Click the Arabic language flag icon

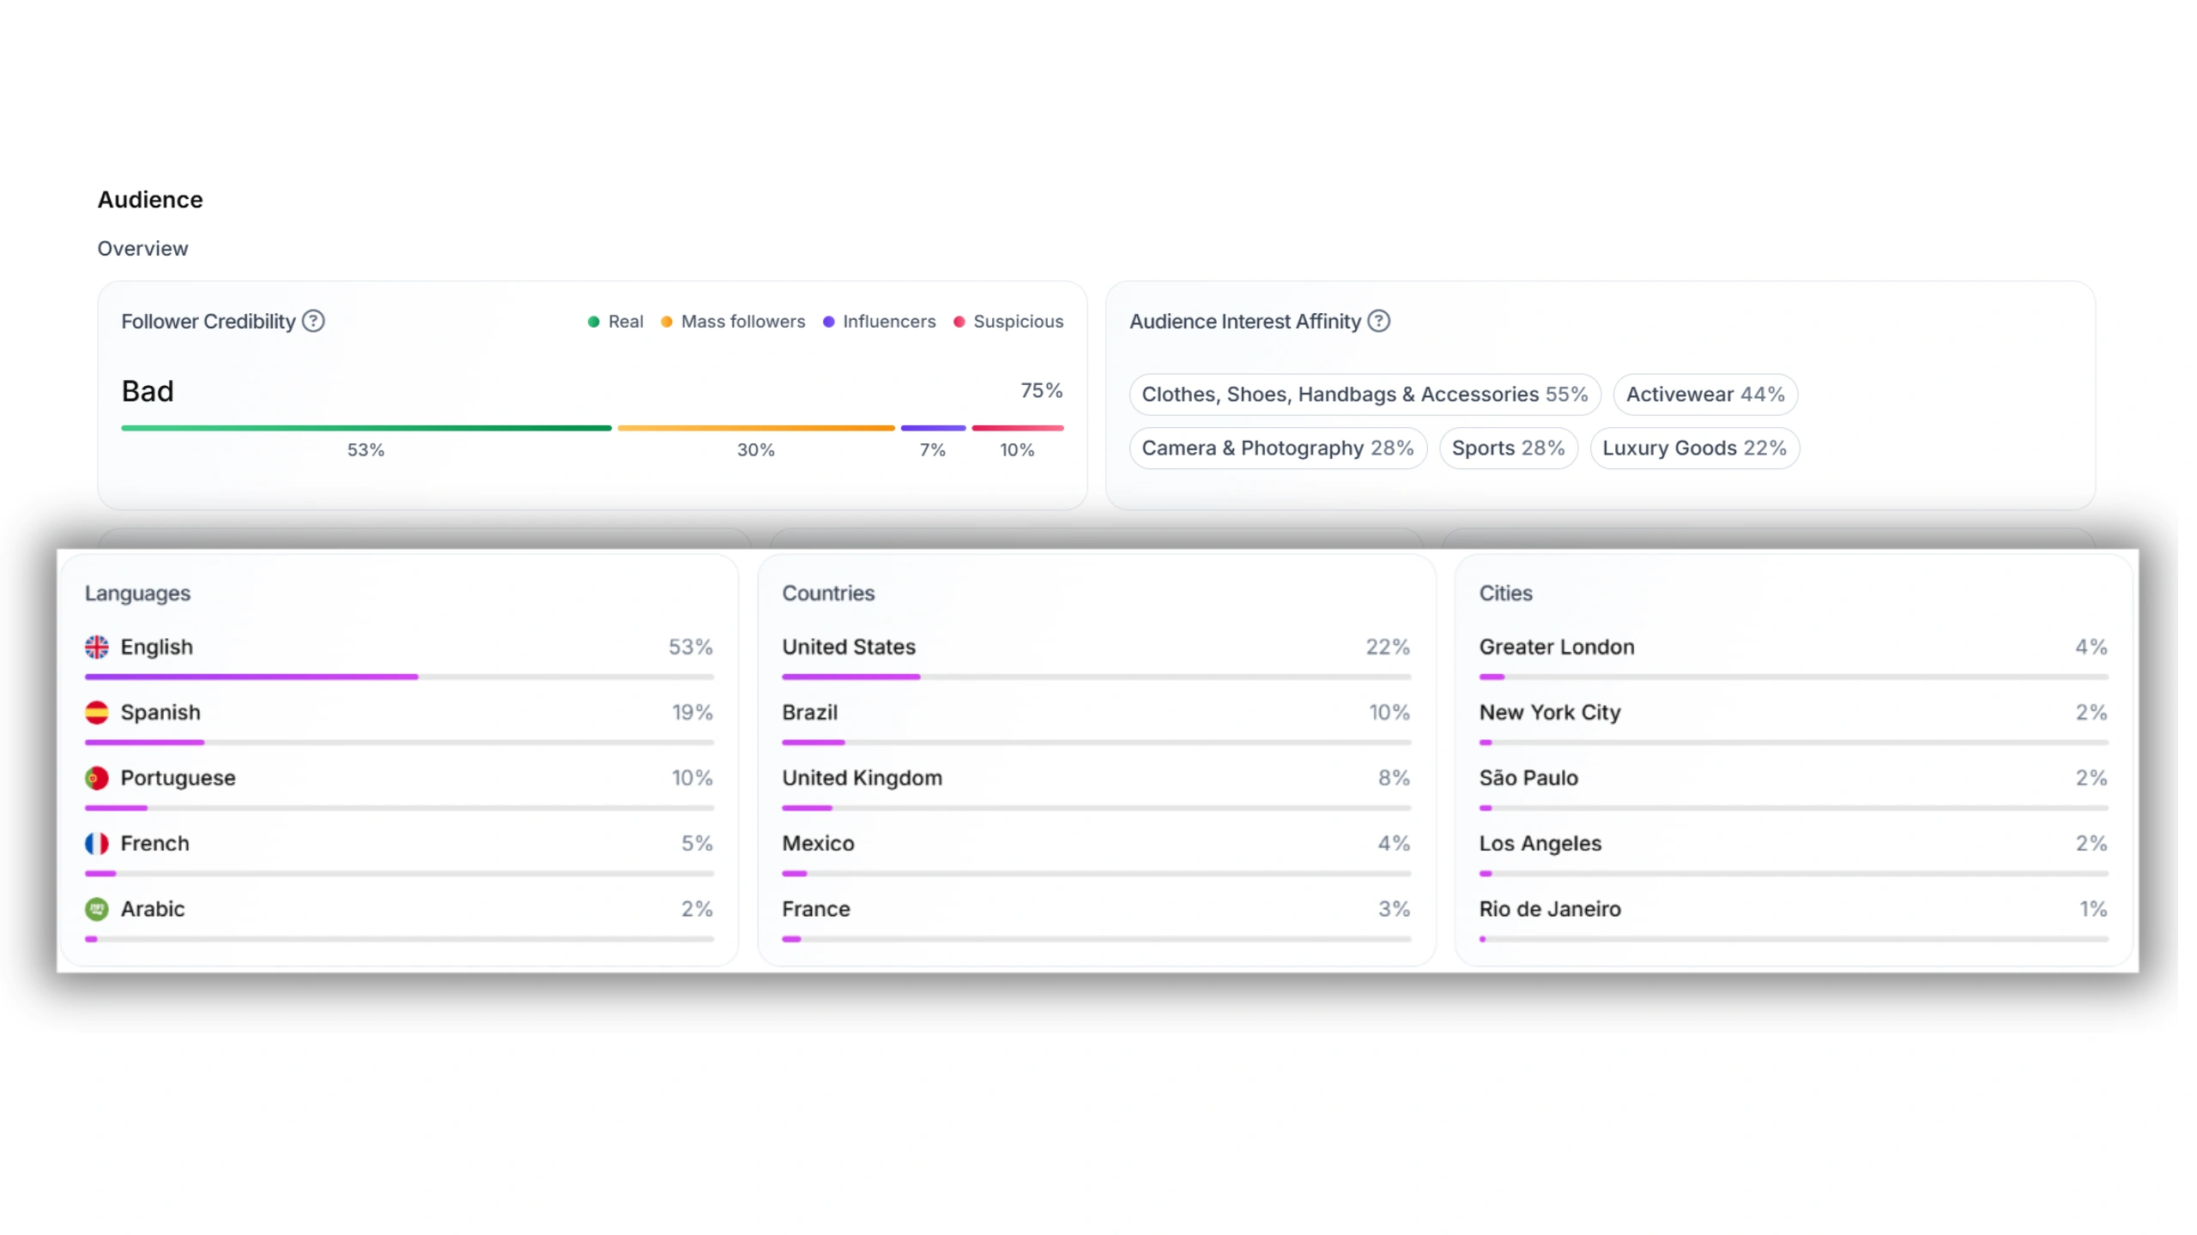coord(97,909)
